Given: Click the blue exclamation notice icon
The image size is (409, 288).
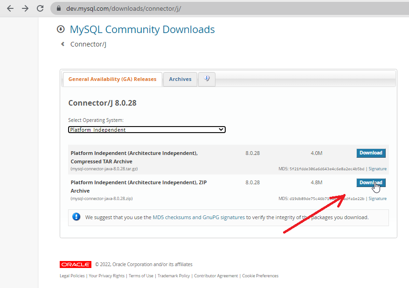Looking at the screenshot, I should coord(76,216).
